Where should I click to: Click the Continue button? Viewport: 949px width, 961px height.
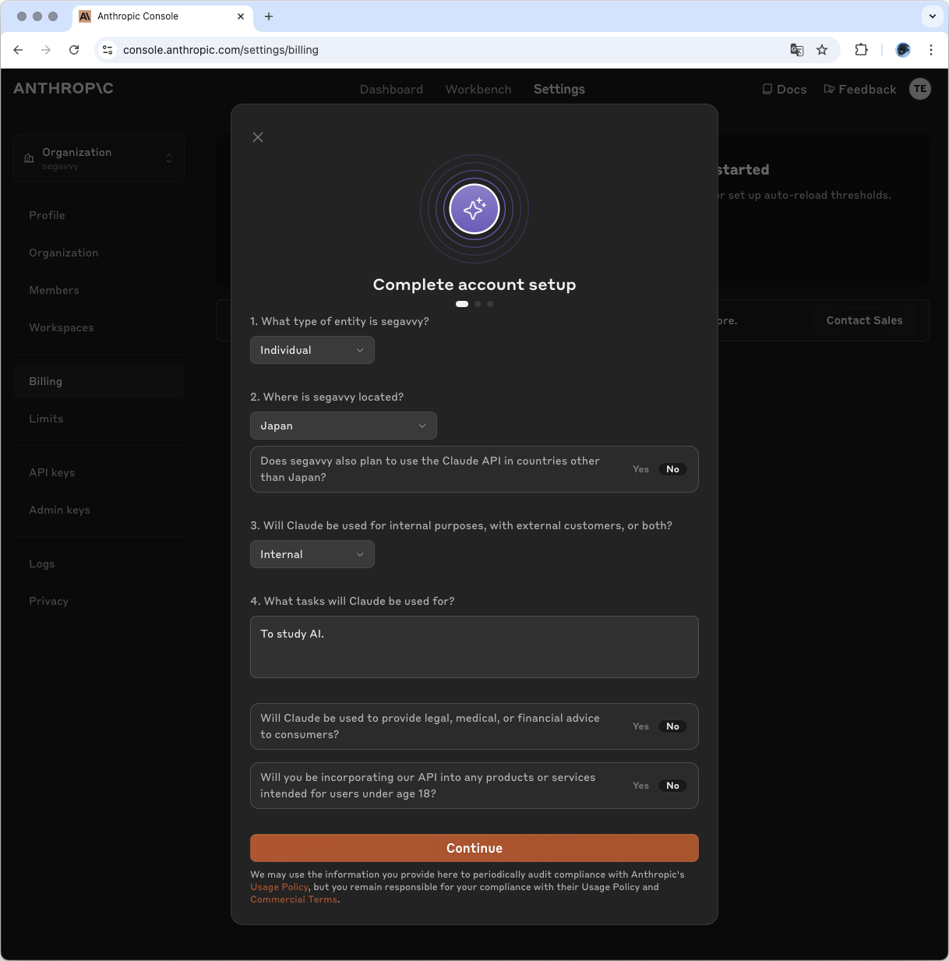pyautogui.click(x=474, y=848)
